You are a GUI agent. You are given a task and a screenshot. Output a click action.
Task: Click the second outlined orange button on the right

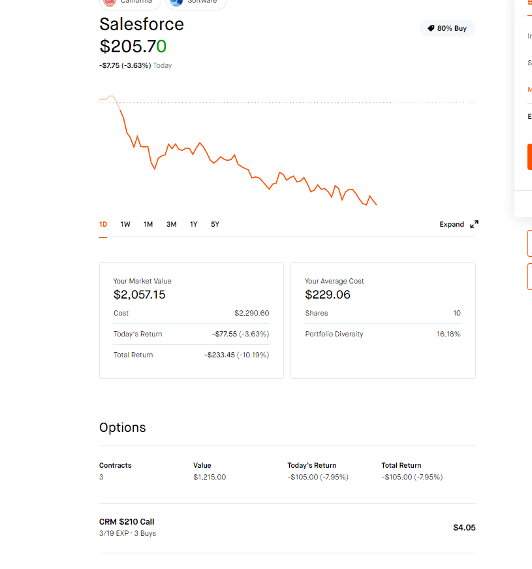click(529, 276)
